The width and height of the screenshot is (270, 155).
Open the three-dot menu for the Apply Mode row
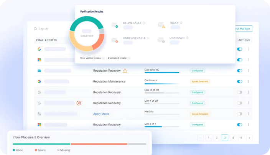(248, 114)
